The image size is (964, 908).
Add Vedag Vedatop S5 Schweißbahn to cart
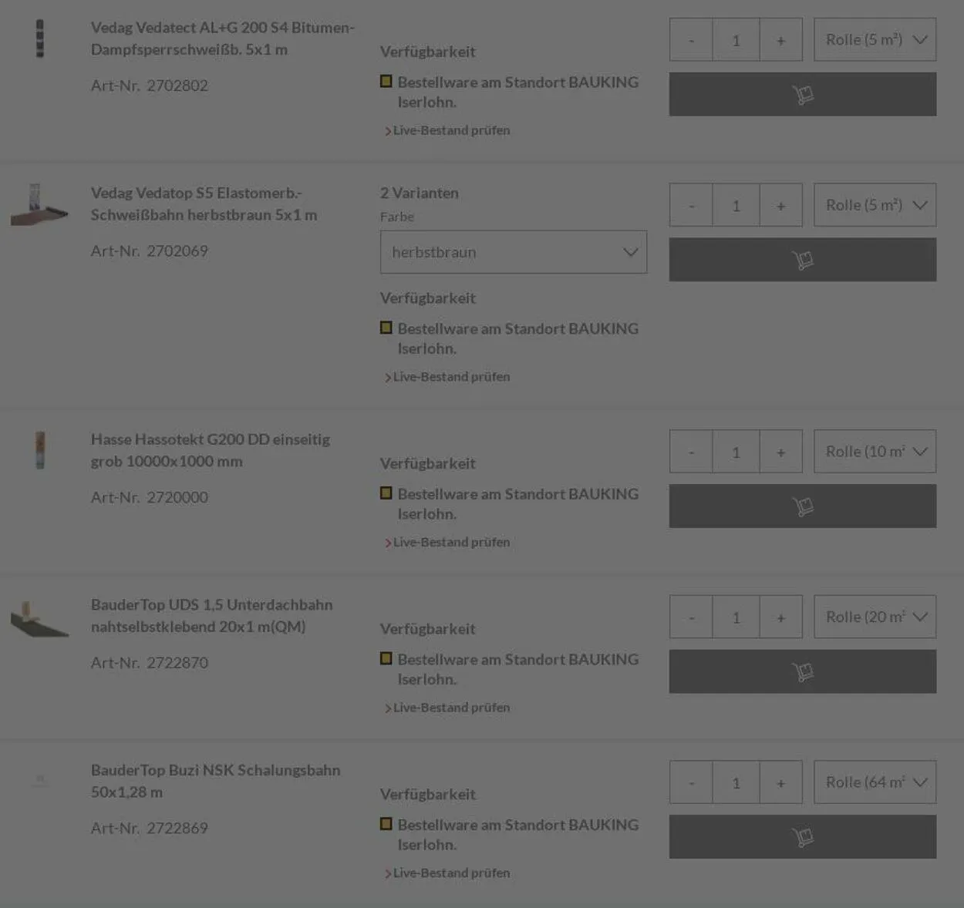pyautogui.click(x=802, y=260)
